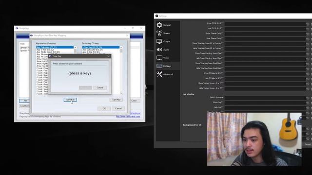Open Audio settings in OBS sidebar
The image size is (312, 175).
pos(168,50)
